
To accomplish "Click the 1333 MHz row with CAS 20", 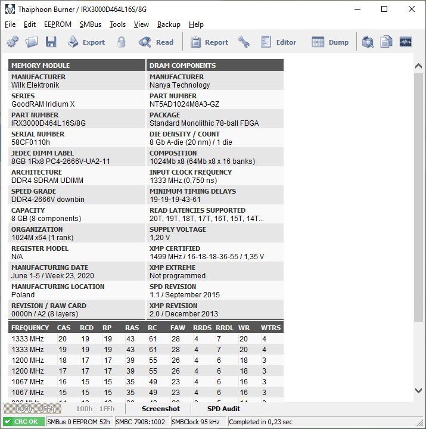I will [146, 339].
